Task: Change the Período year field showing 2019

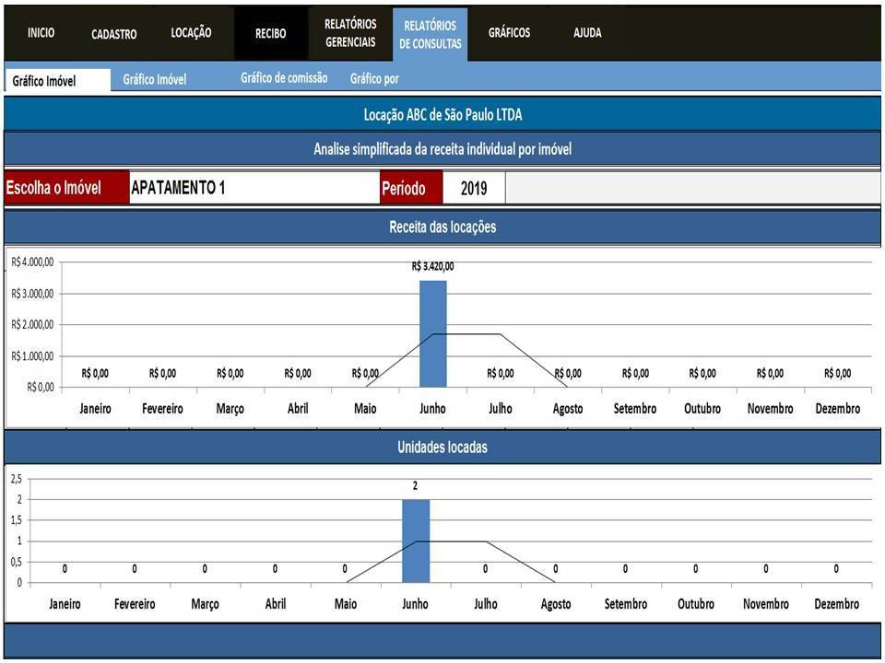Action: point(474,189)
